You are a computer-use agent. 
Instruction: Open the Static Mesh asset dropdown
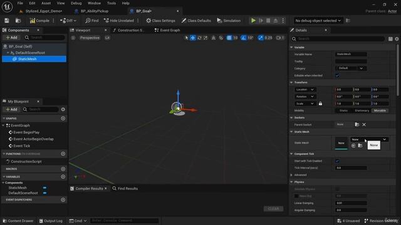[x=368, y=139]
